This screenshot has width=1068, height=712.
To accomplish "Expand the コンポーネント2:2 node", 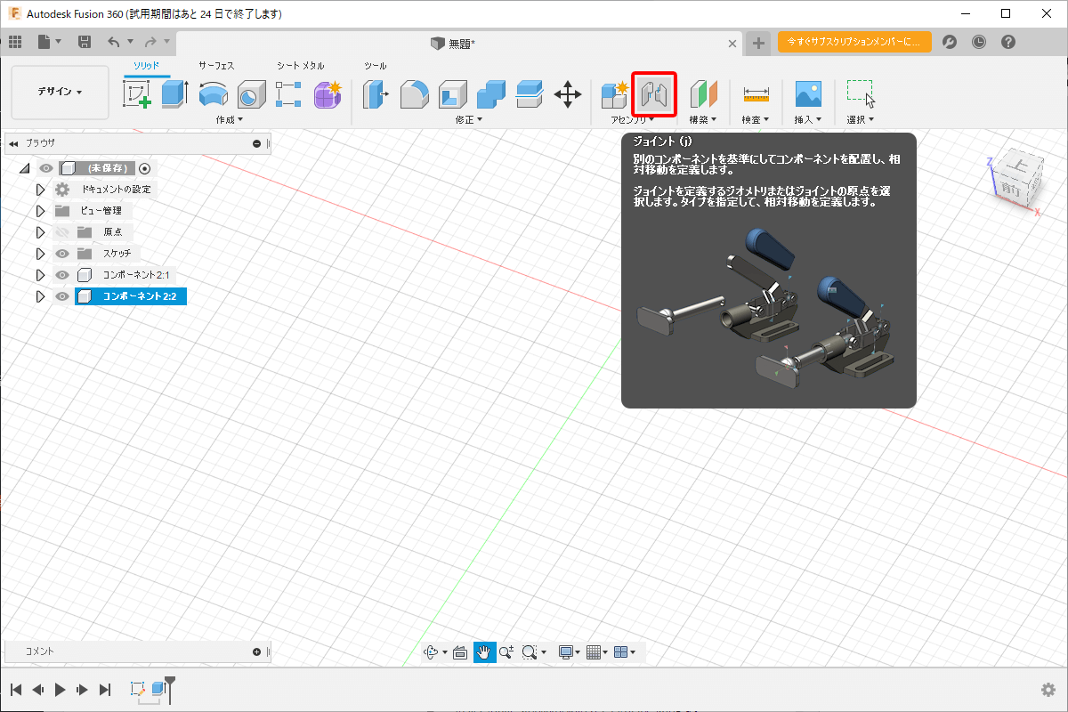I will coord(40,296).
